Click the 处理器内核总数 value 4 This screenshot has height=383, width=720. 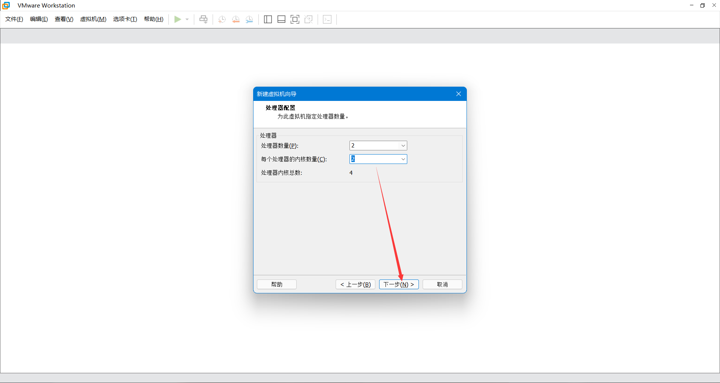click(x=351, y=173)
